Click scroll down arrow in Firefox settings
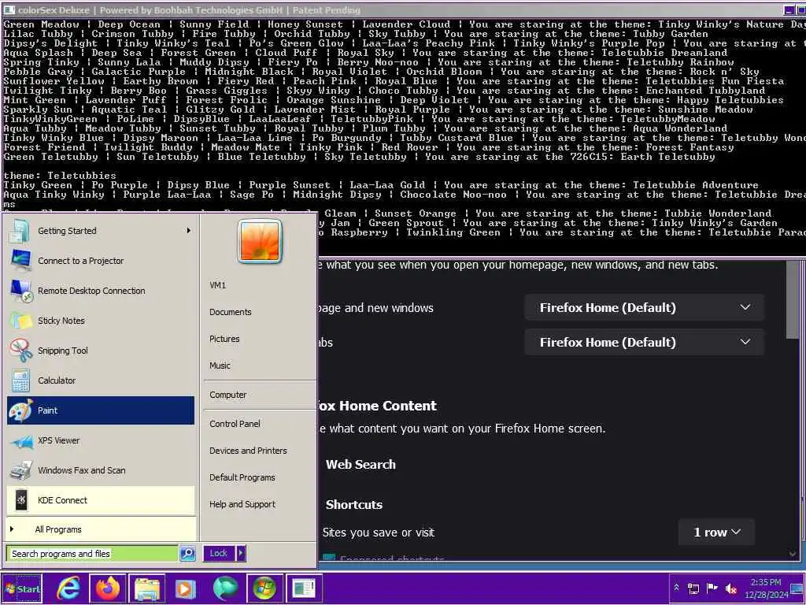This screenshot has width=806, height=605. 793,554
